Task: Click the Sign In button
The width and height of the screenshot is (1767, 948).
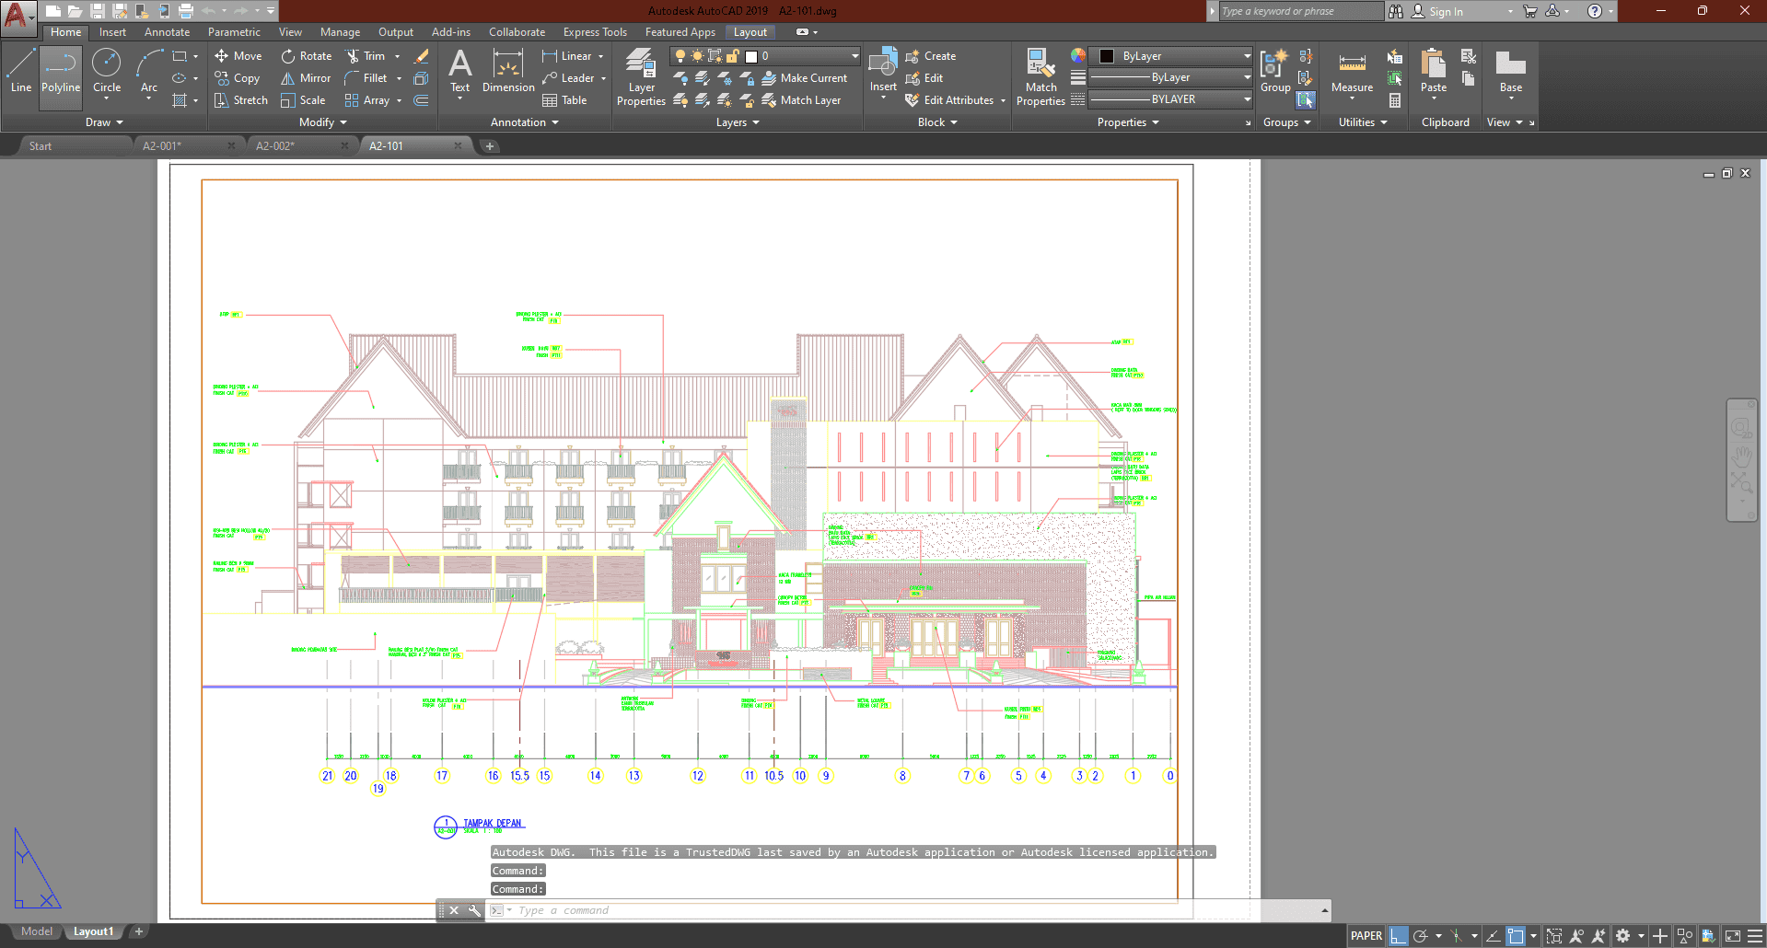Action: point(1445,11)
